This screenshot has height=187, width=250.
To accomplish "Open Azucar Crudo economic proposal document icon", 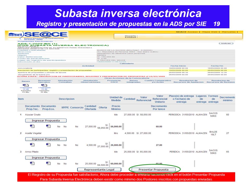I will click(48, 126).
